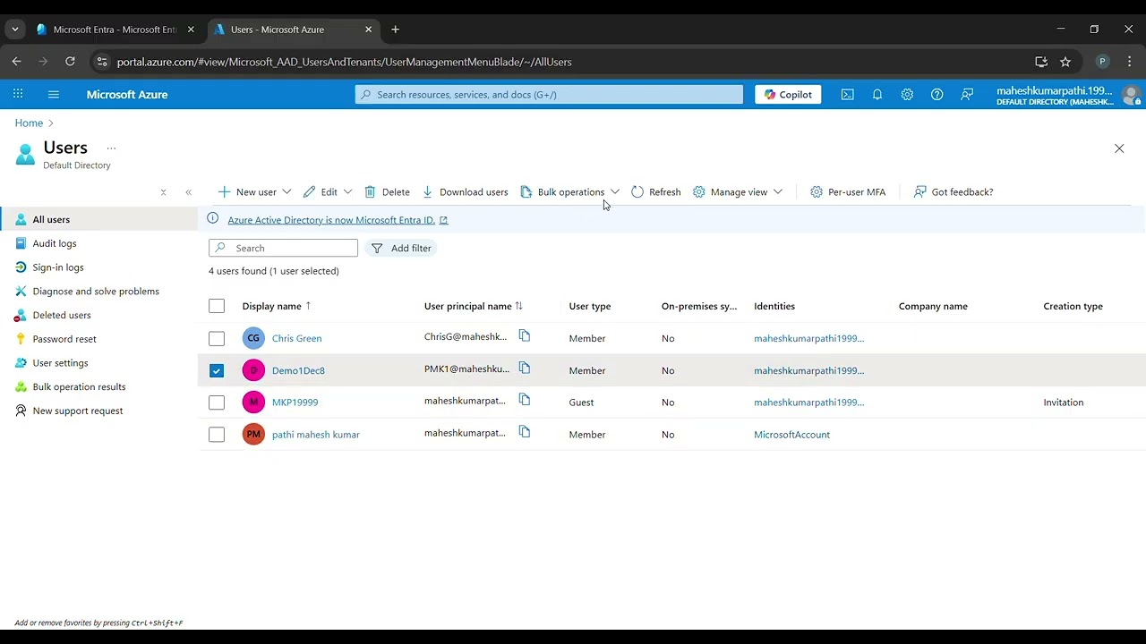Open the Help question mark icon
1146x644 pixels.
click(x=936, y=94)
